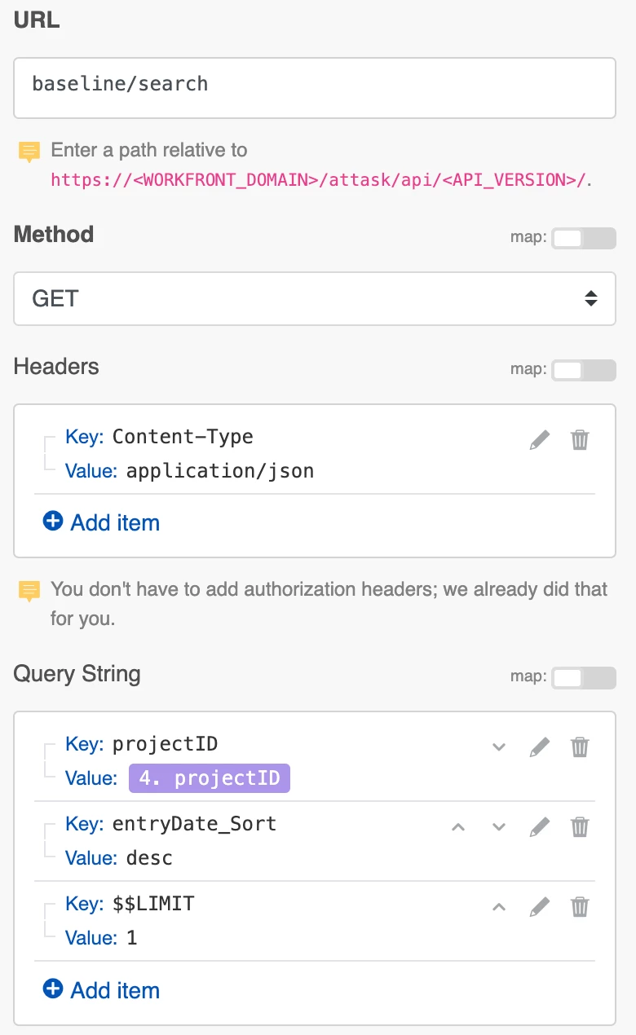Delete the $$LIMIT query item

point(580,906)
